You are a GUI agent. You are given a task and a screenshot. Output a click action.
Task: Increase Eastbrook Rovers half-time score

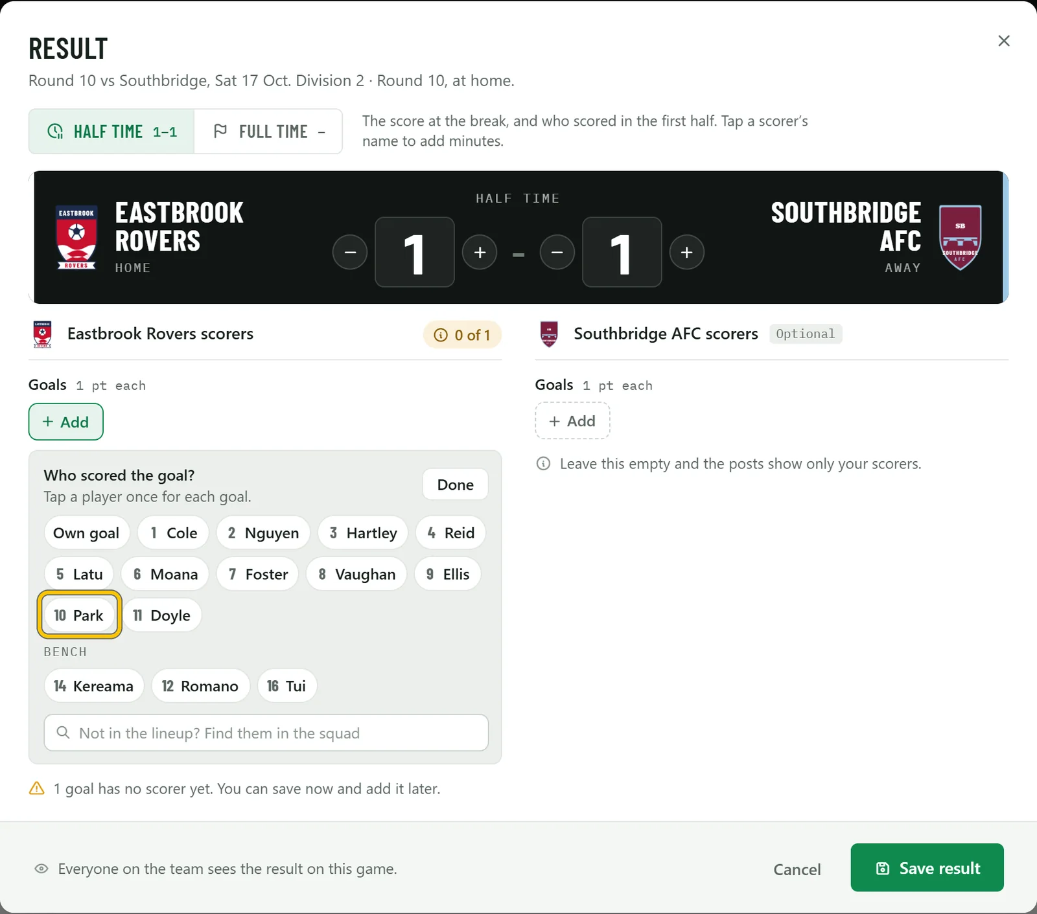click(480, 252)
